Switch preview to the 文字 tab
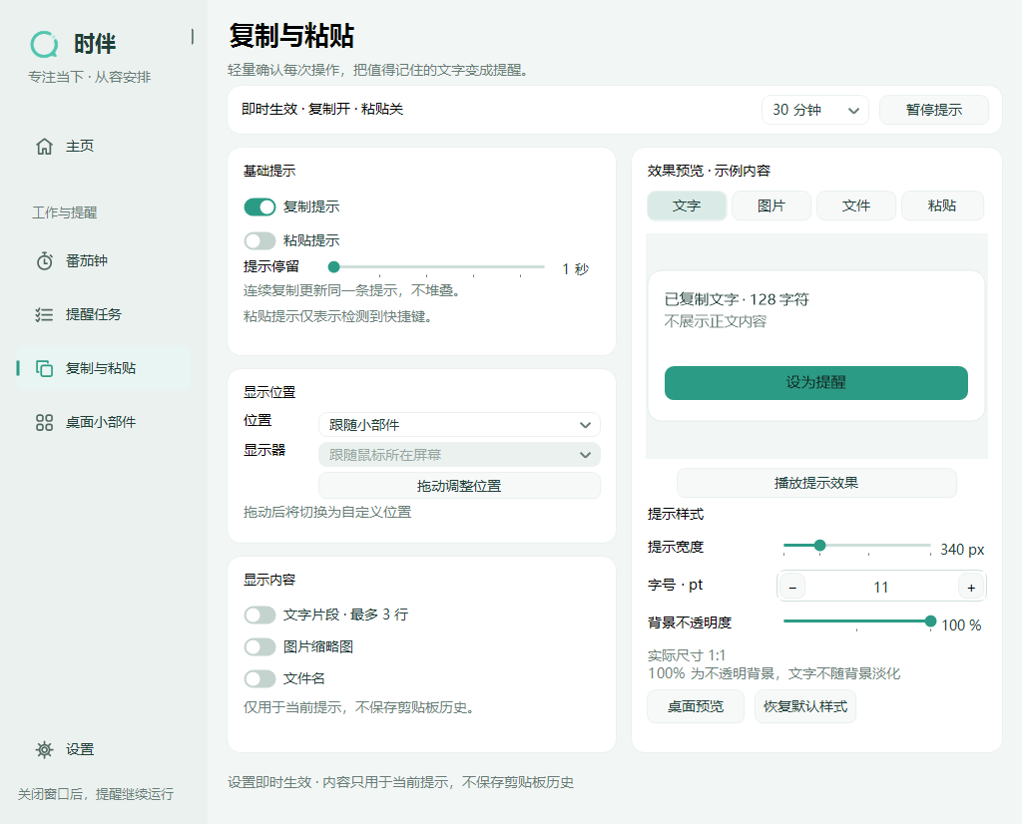1022x824 pixels. 687,206
